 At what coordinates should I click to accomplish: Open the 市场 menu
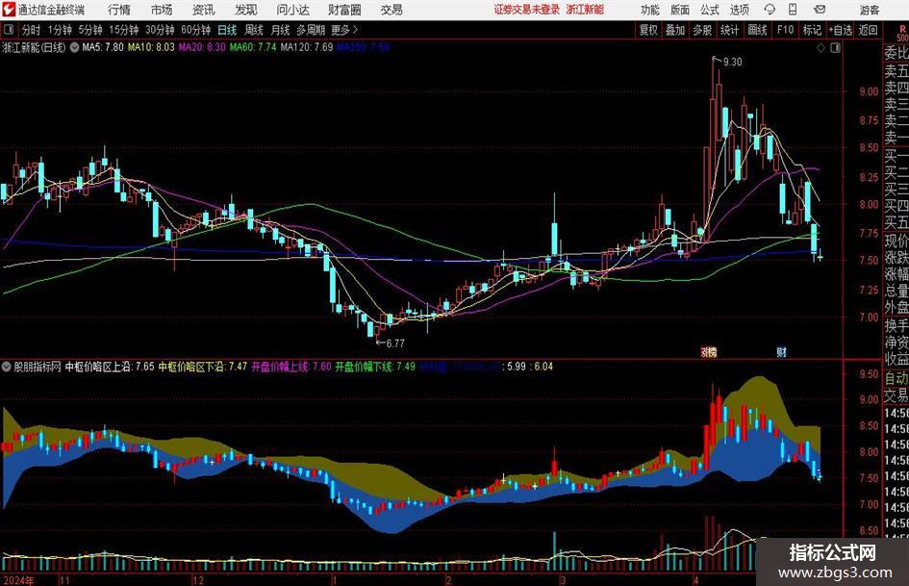coord(162,10)
